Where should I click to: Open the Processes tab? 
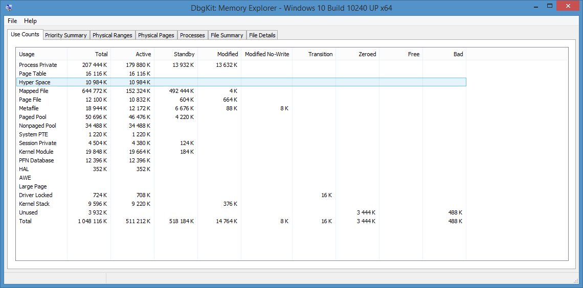pos(193,35)
